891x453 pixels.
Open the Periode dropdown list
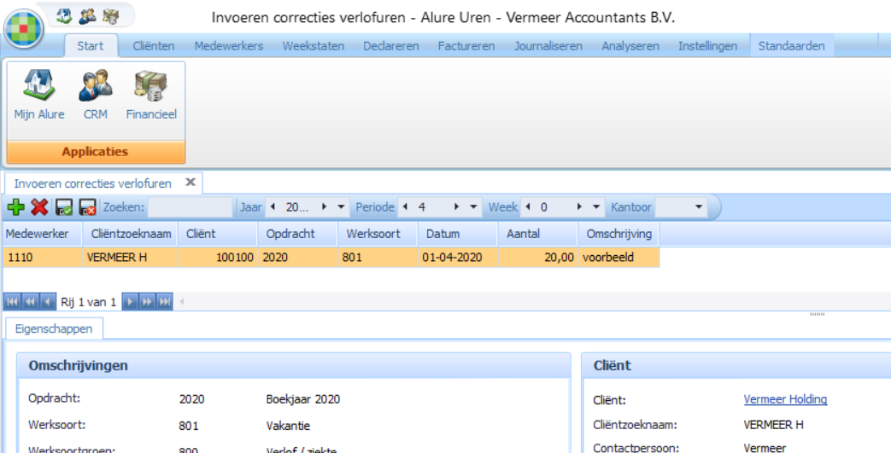click(474, 207)
